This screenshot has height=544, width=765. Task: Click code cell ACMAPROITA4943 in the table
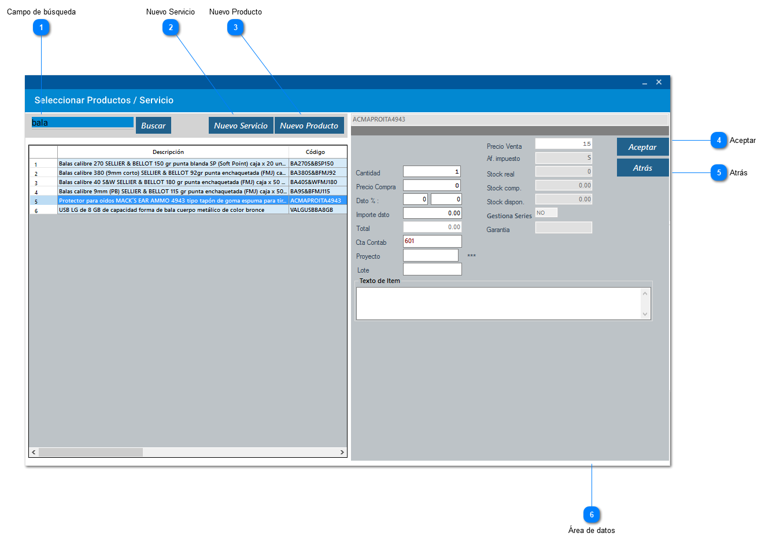(318, 200)
